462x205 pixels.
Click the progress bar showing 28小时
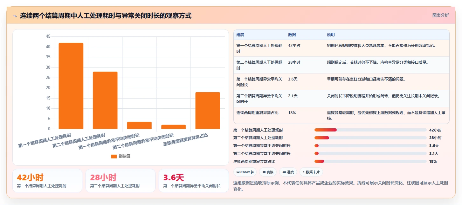[370, 138]
